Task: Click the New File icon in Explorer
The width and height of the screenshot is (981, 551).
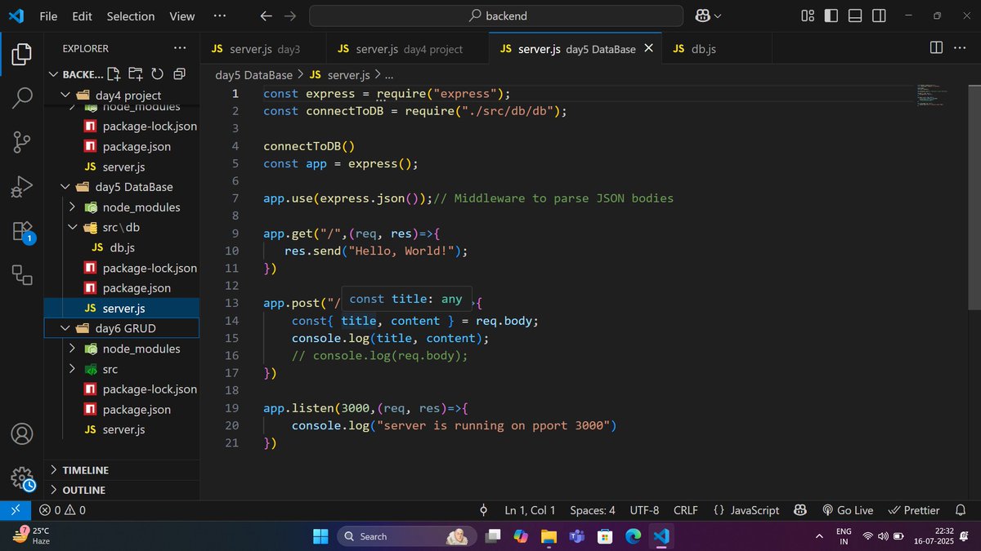Action: pyautogui.click(x=114, y=74)
